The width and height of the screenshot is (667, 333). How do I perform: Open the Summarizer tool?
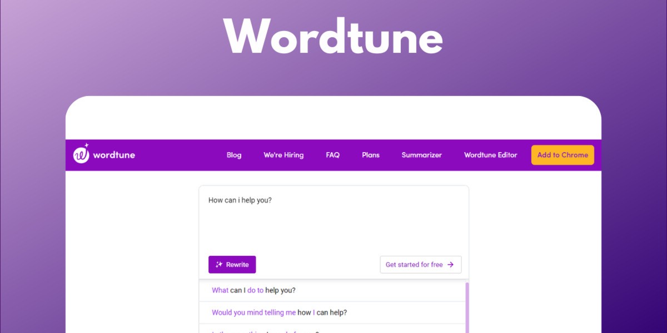(422, 155)
